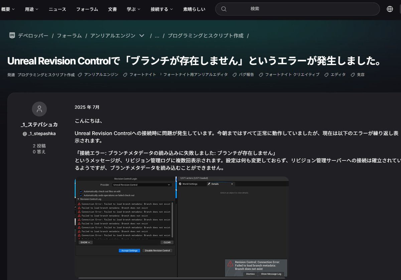Open the 用途 dropdown menu
The width and height of the screenshot is (401, 280).
point(32,9)
